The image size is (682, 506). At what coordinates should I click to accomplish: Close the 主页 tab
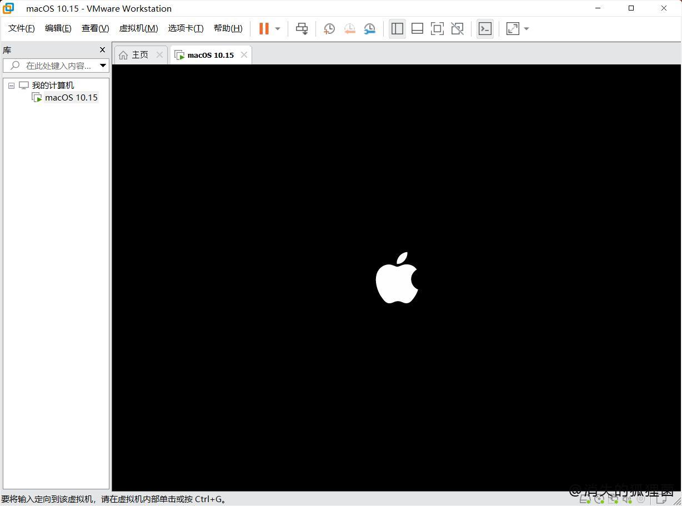pyautogui.click(x=160, y=54)
